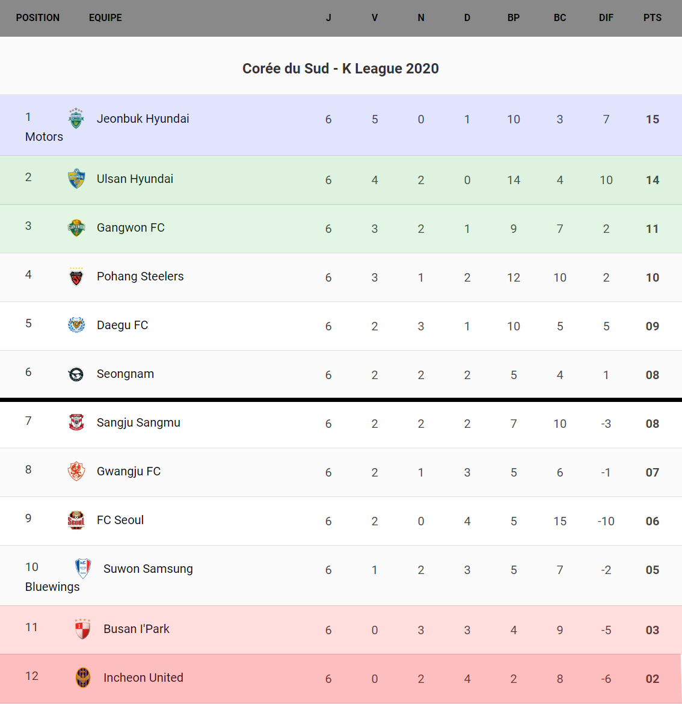Click the Incheon United club emblem
The image size is (682, 704).
(83, 678)
